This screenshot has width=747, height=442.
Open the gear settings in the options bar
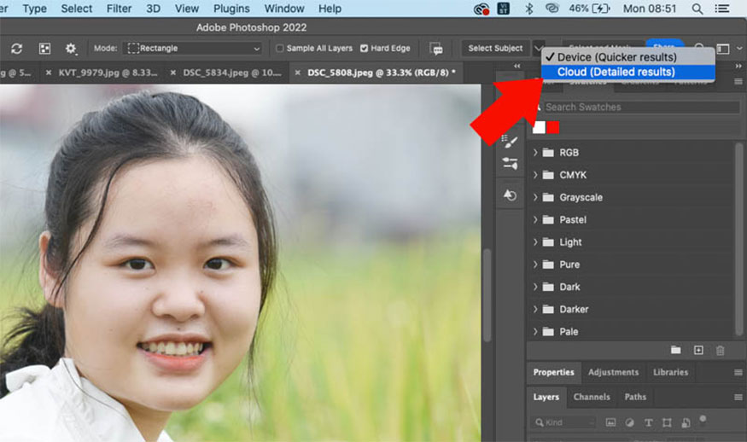click(71, 49)
